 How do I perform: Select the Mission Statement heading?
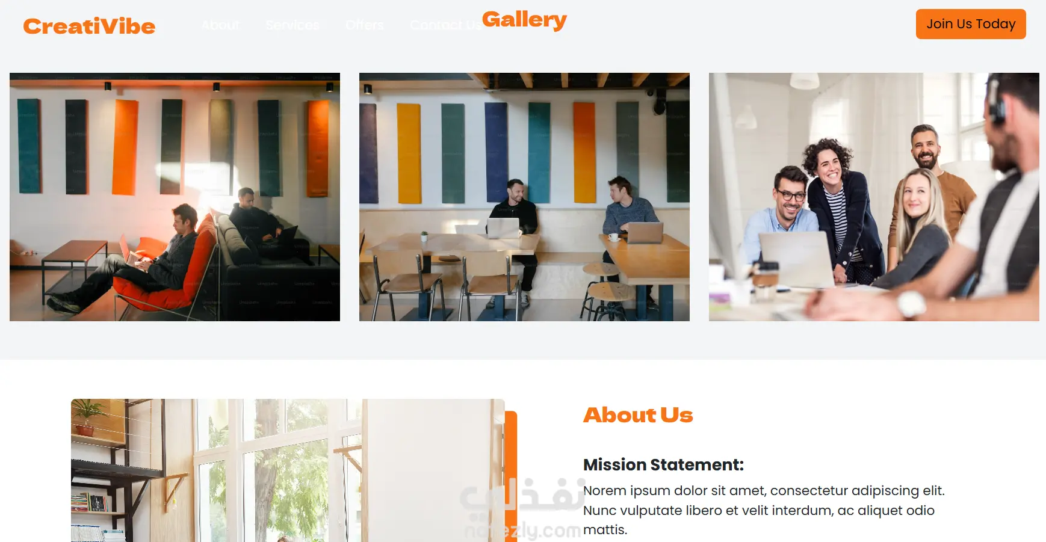coord(663,464)
